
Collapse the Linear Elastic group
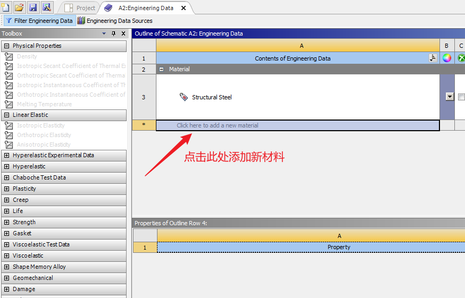pos(6,115)
